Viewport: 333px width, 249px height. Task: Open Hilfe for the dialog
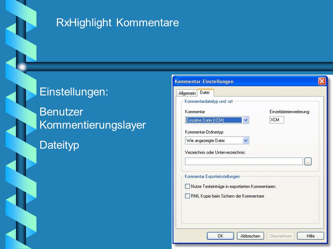coord(310,236)
